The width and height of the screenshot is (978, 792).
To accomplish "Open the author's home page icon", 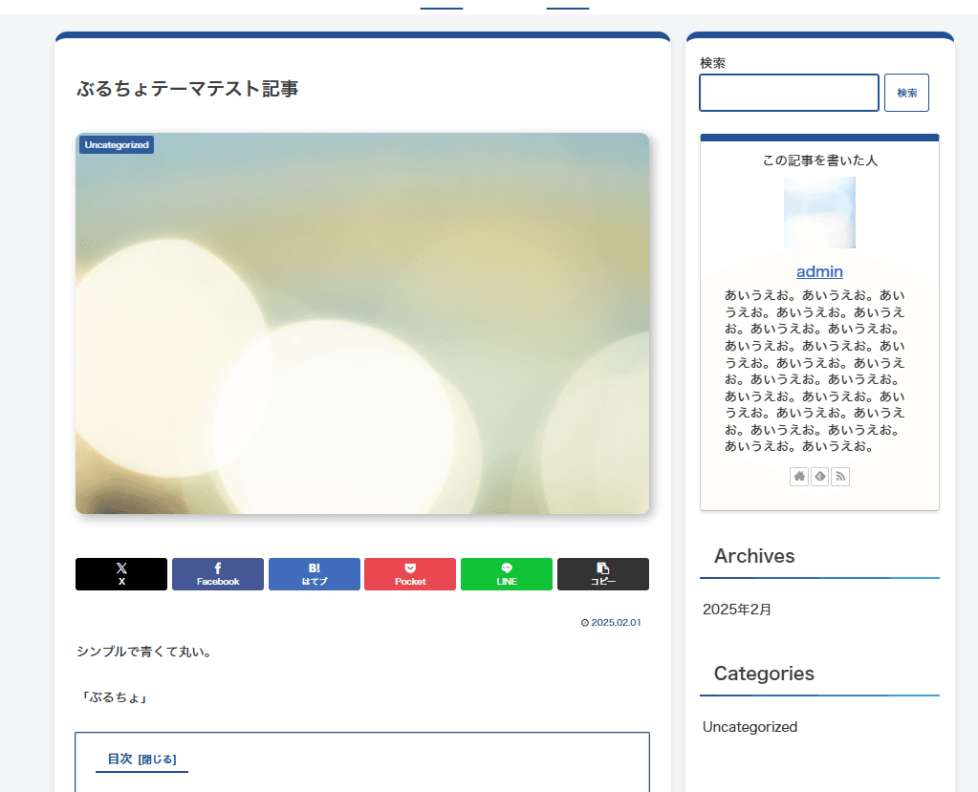I will tap(799, 476).
